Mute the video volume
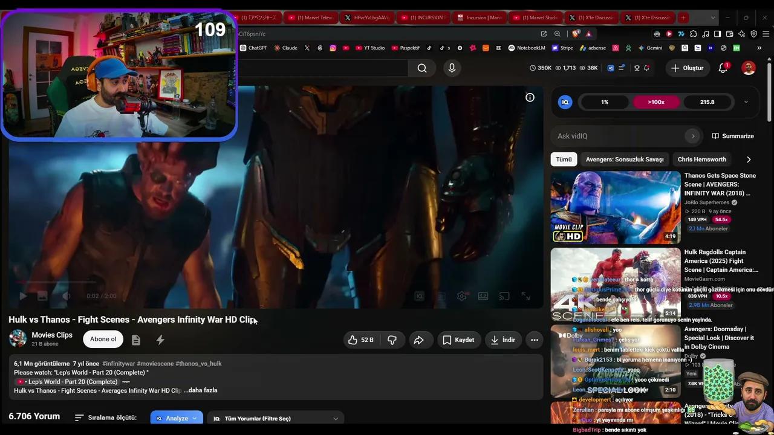 (x=67, y=296)
